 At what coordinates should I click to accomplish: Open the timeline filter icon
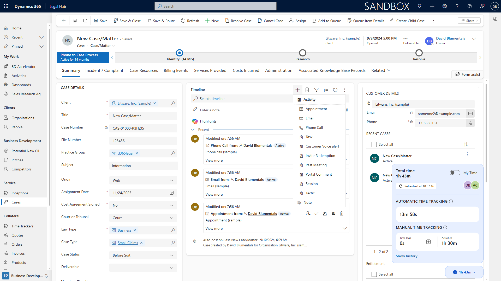(x=316, y=90)
